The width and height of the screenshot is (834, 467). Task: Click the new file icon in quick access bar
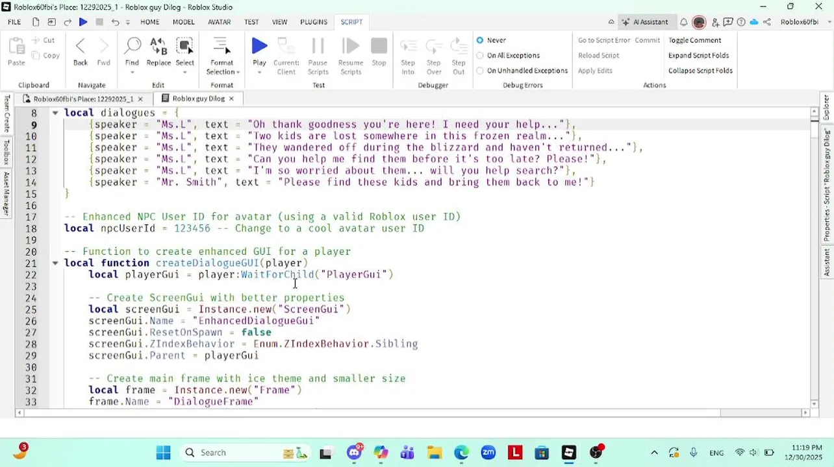pyautogui.click(x=36, y=22)
